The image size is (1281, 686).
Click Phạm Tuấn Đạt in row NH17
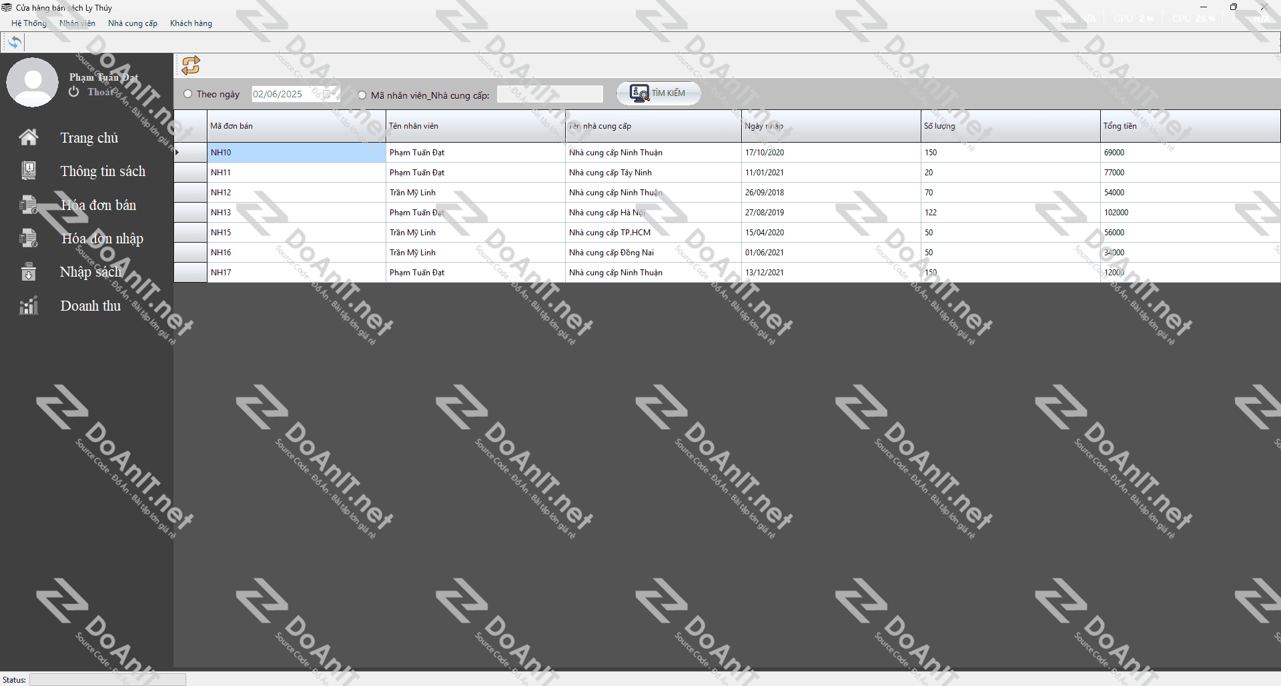[x=476, y=273]
